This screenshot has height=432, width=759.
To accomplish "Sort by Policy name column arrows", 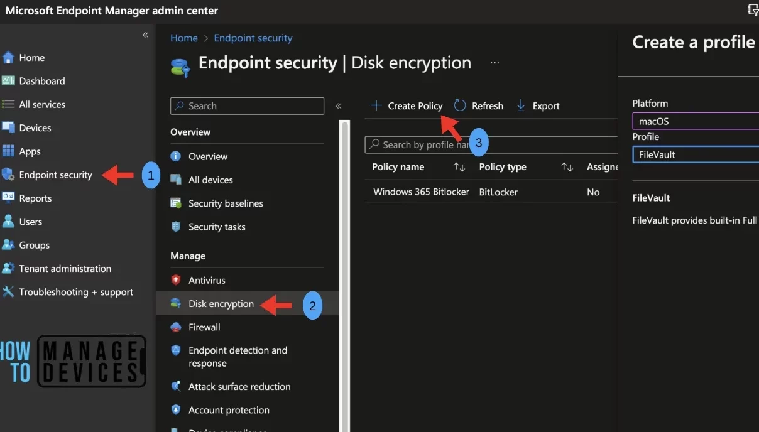I will click(459, 167).
